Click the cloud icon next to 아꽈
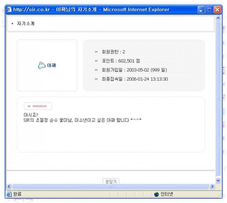 click(x=42, y=65)
